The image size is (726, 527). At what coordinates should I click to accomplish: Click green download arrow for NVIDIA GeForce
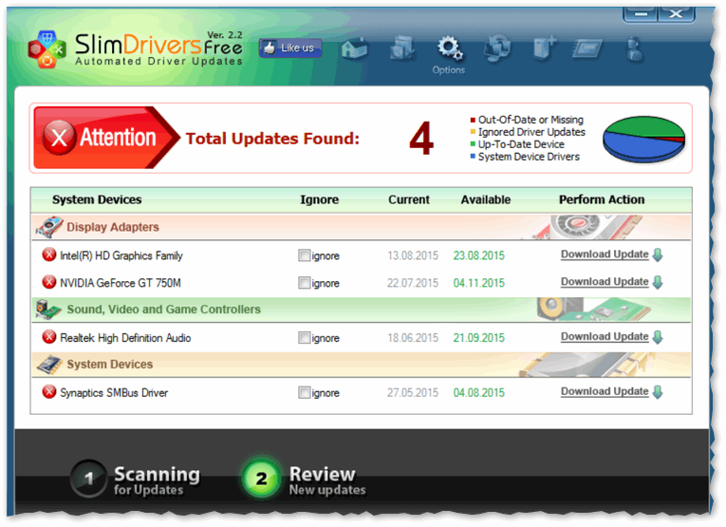(658, 282)
